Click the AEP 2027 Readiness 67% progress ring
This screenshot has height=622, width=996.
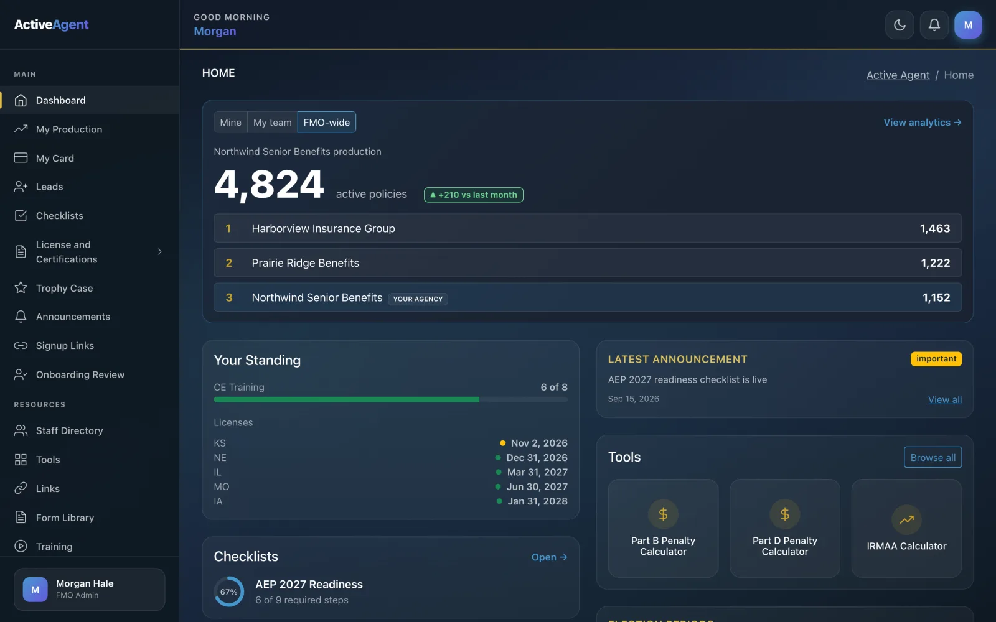tap(229, 592)
